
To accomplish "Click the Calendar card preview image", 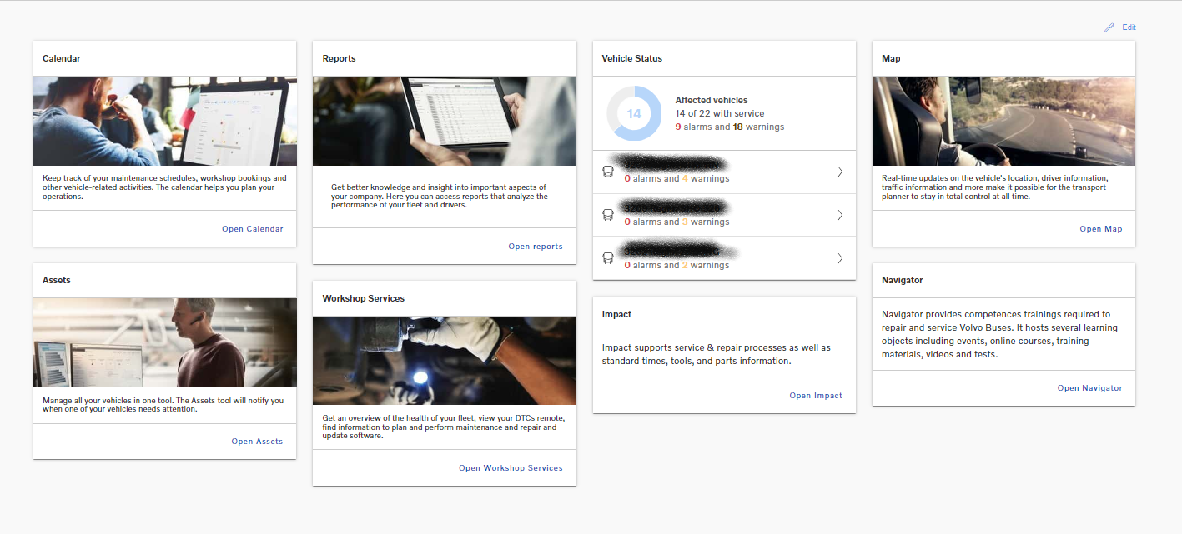I will (164, 121).
